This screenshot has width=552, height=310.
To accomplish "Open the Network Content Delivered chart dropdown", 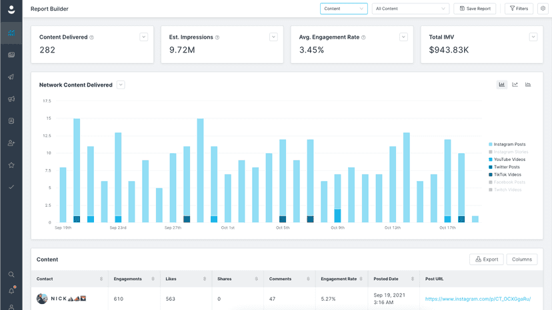I will [121, 84].
